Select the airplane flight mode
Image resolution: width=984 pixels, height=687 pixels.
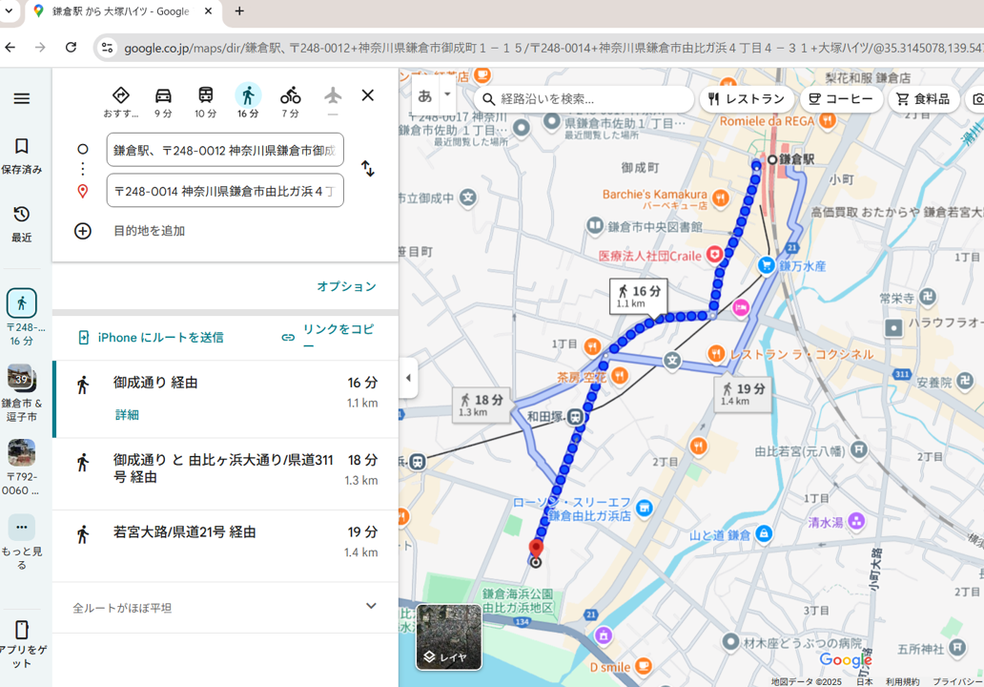333,100
